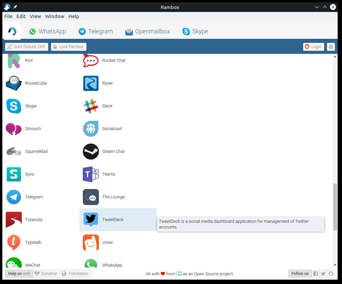Open the Window menu

coord(55,16)
